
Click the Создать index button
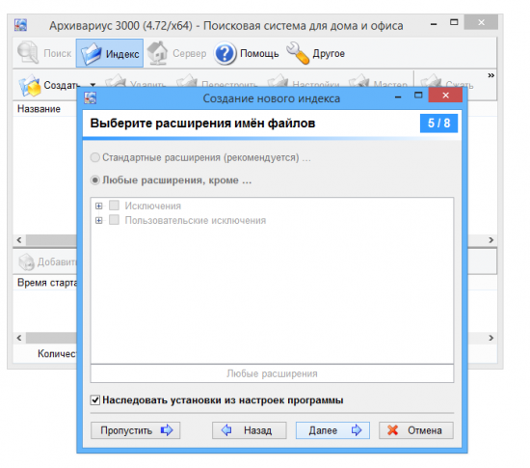coord(48,85)
